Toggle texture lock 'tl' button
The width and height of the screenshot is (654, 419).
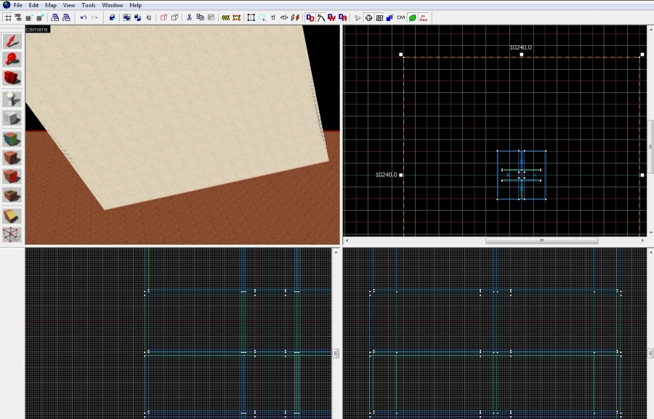[x=273, y=17]
